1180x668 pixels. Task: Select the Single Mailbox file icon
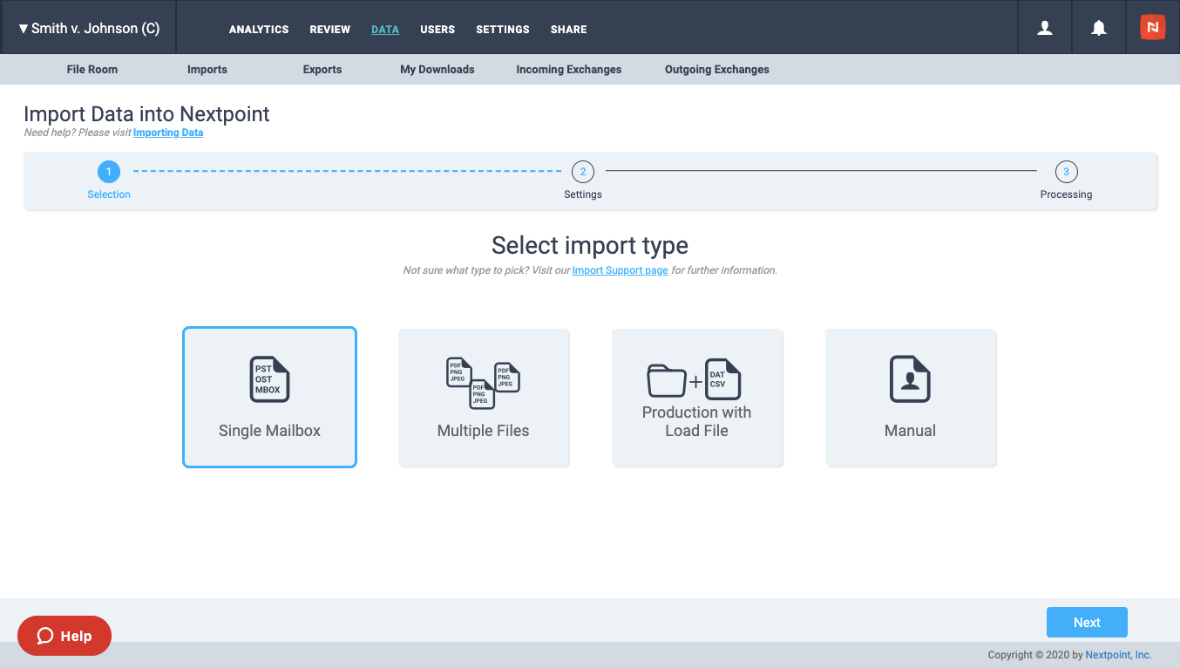[269, 378]
